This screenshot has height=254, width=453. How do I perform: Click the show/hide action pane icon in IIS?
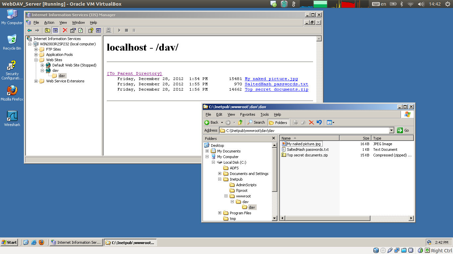click(98, 30)
